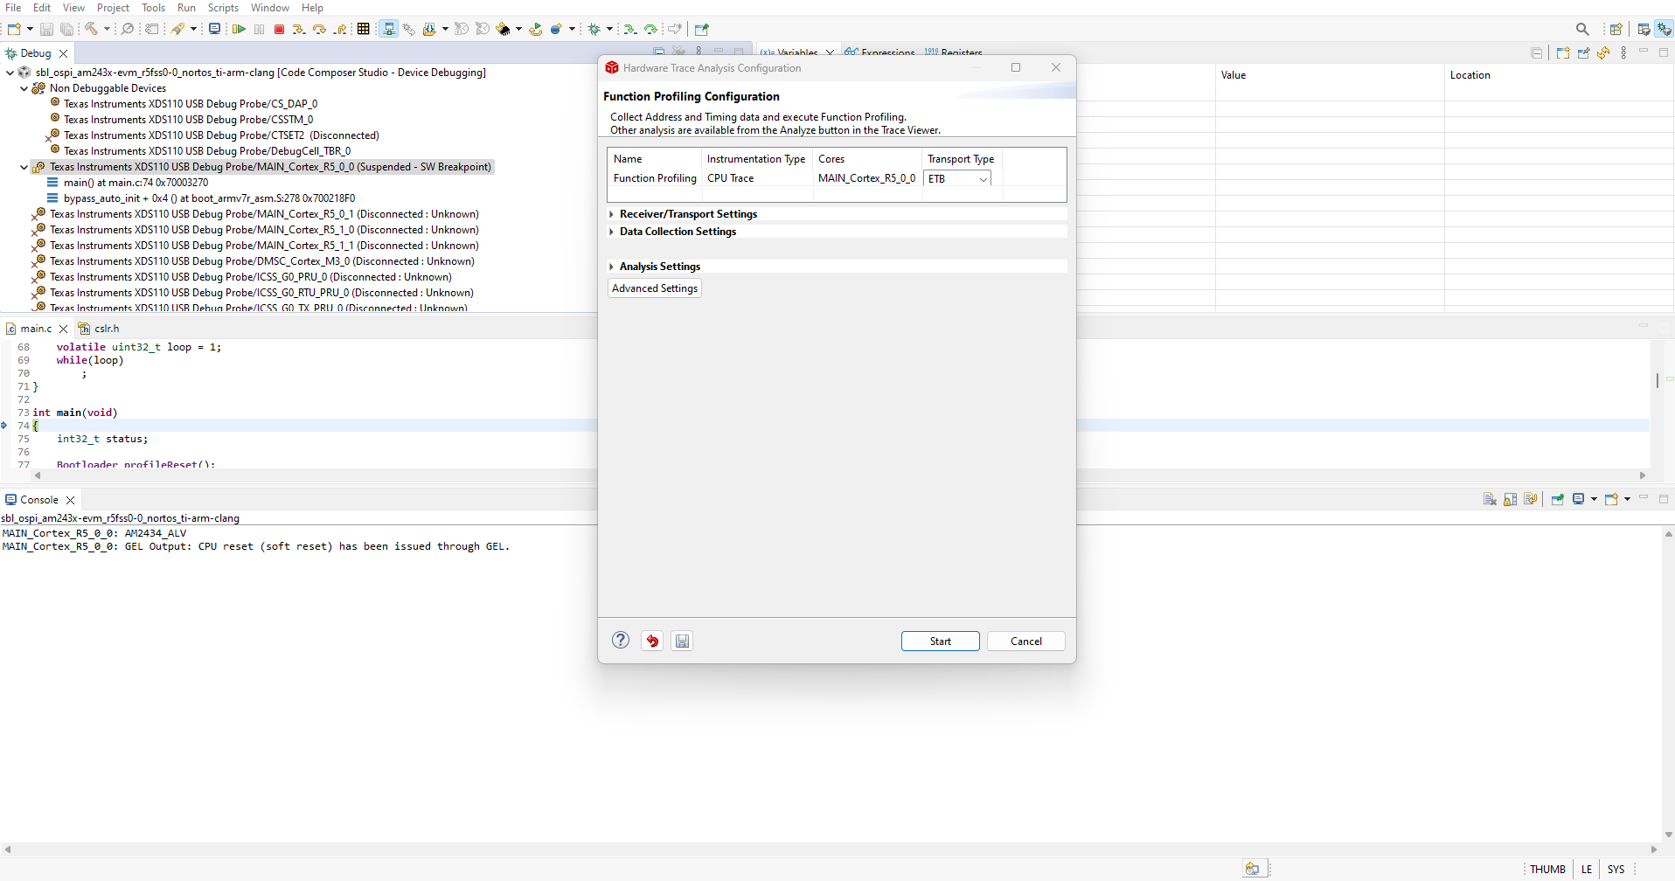
Task: Switch to the cslr.h editor tab
Action: pyautogui.click(x=99, y=329)
